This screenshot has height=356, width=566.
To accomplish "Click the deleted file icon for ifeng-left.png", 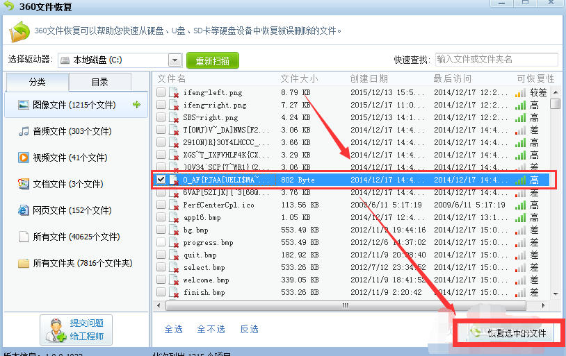I will pyautogui.click(x=174, y=92).
